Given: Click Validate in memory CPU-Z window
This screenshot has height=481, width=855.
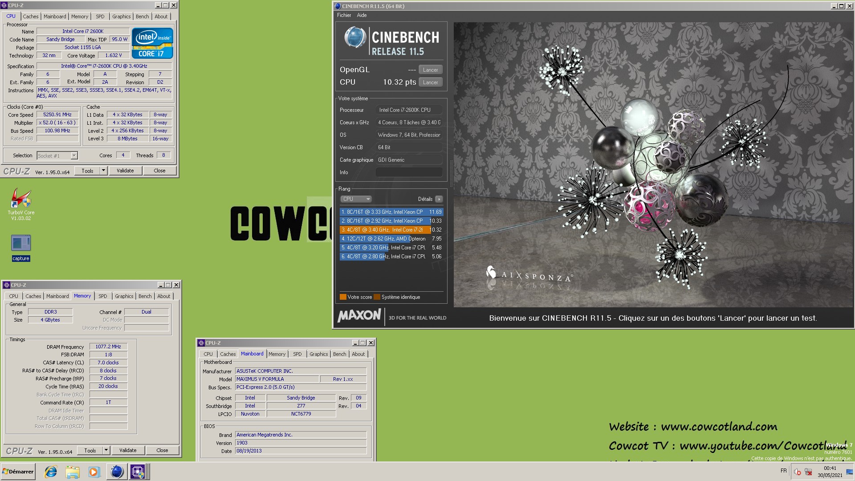Looking at the screenshot, I should [x=128, y=450].
